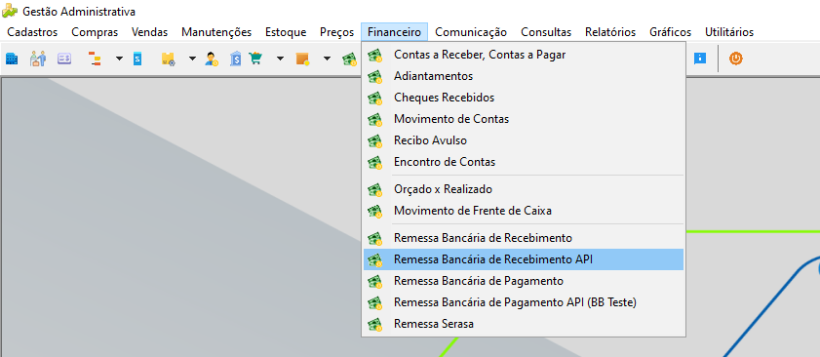This screenshot has height=357, width=820.
Task: Expand the arrow beside the flowchart icon
Action: 119,59
